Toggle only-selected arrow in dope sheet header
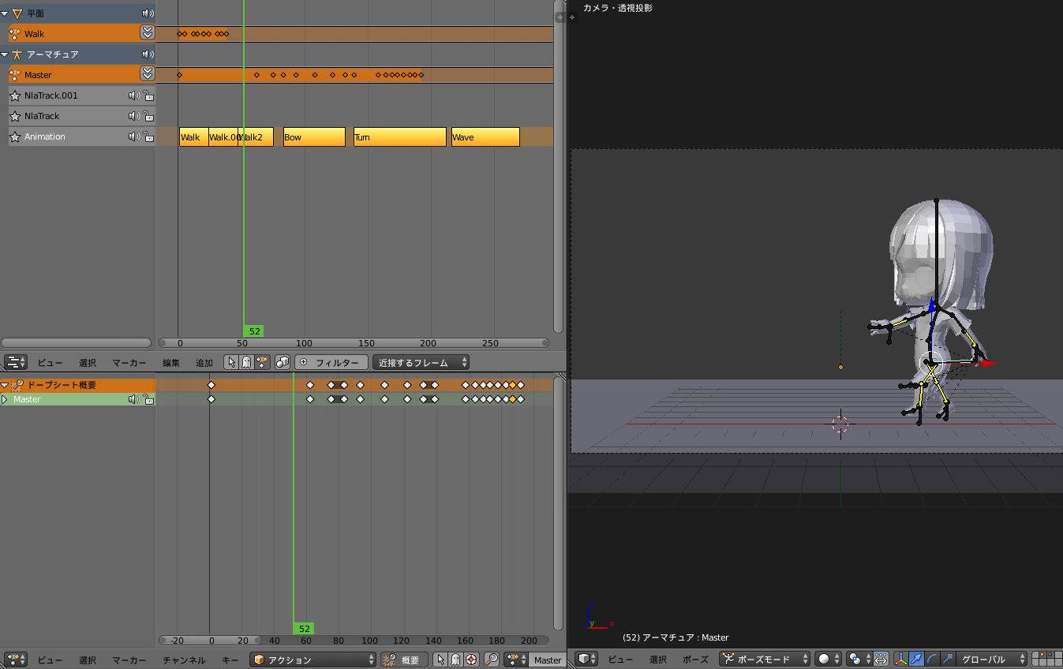Screen dimensions: 1063x669 coord(440,660)
